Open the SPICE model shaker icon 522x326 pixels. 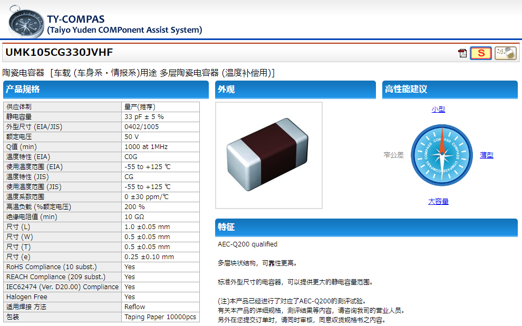pos(505,53)
